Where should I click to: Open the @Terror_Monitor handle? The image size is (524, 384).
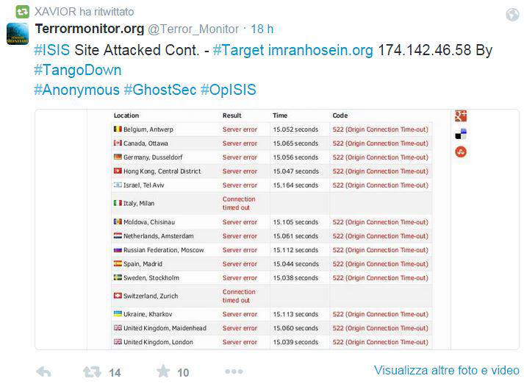point(193,29)
